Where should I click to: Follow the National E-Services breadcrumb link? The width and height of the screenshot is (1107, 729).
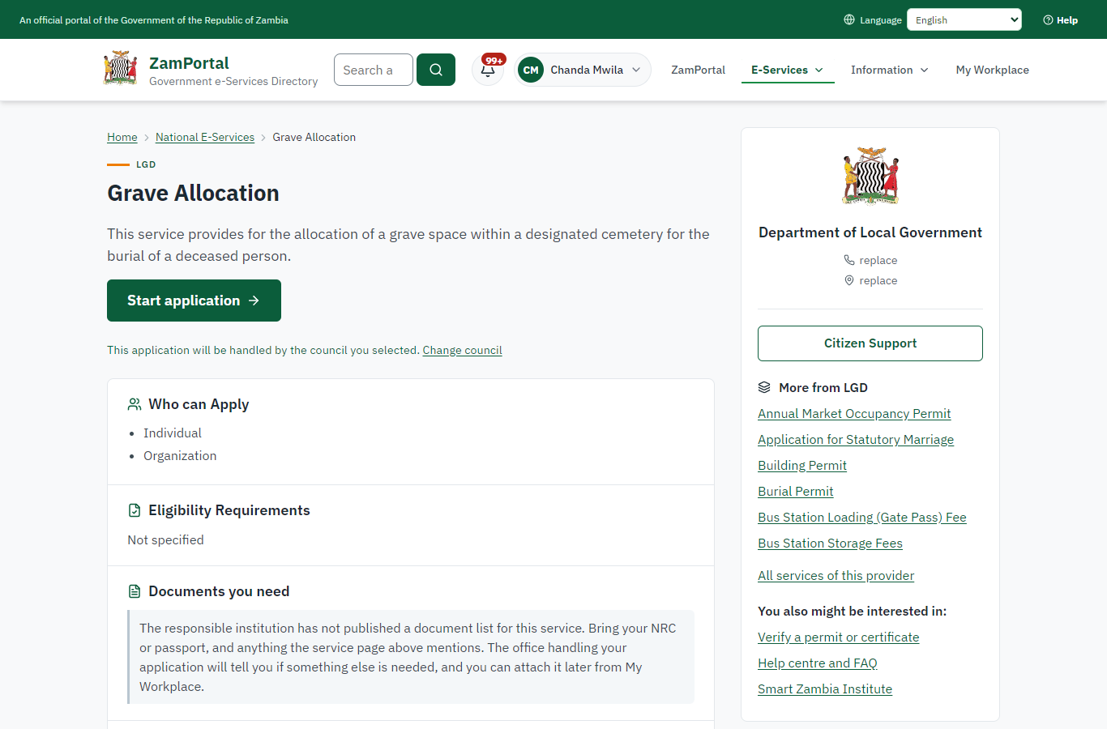point(205,137)
